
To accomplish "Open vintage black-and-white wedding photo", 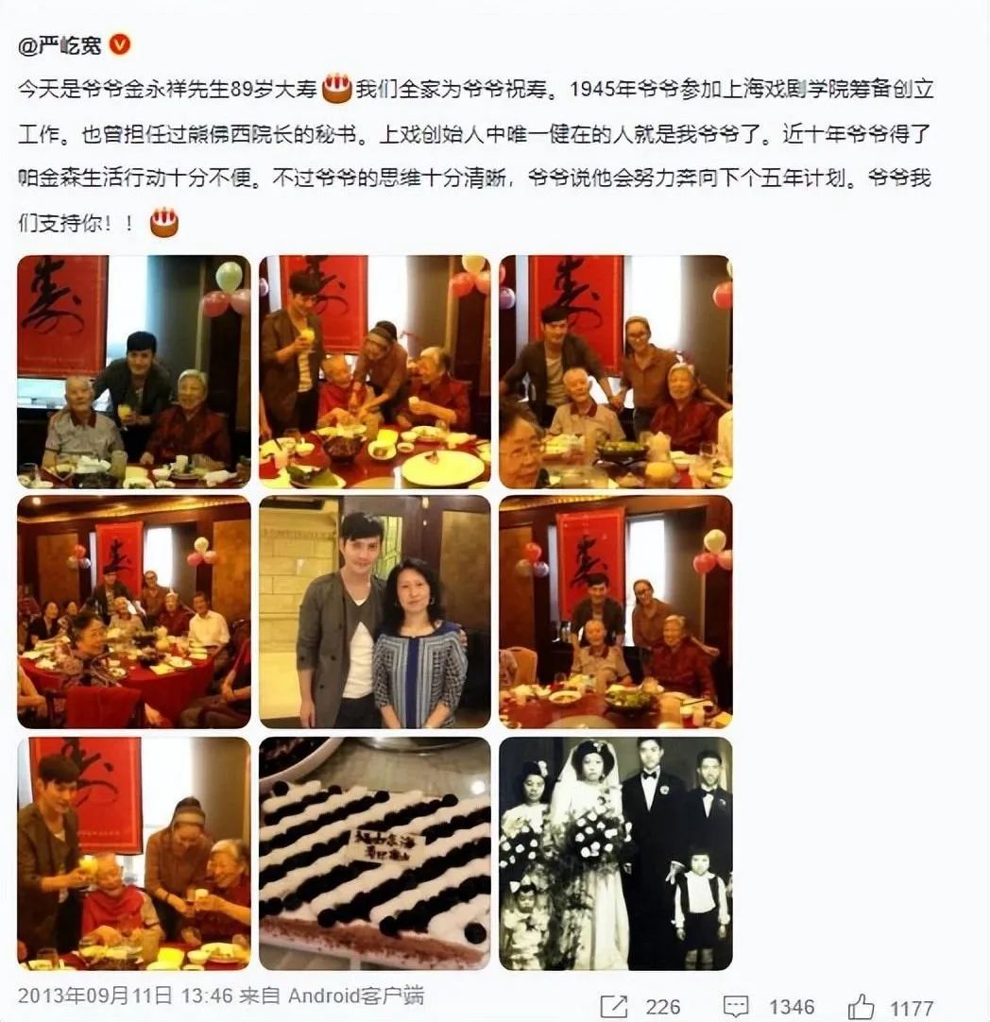I will pyautogui.click(x=616, y=854).
